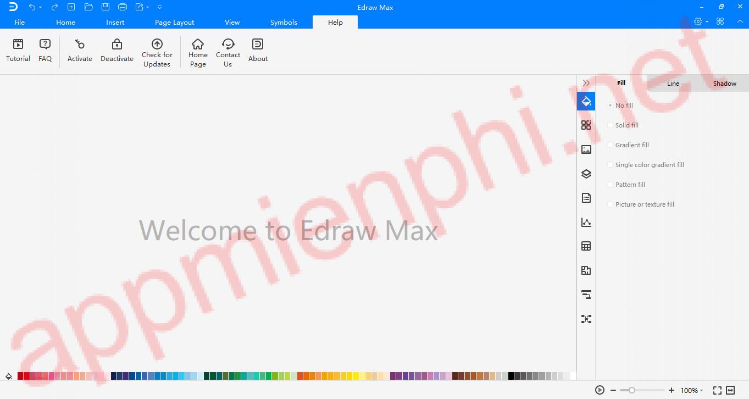This screenshot has height=399, width=749.
Task: Switch to the Line panel tab
Action: pyautogui.click(x=673, y=84)
